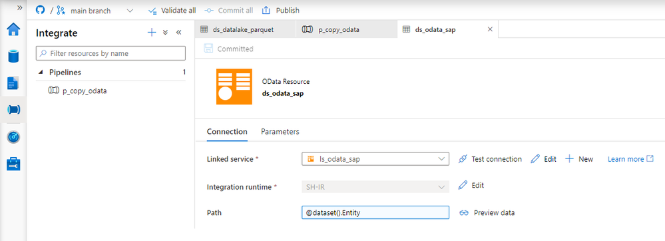Open the Learn more link

pos(630,159)
